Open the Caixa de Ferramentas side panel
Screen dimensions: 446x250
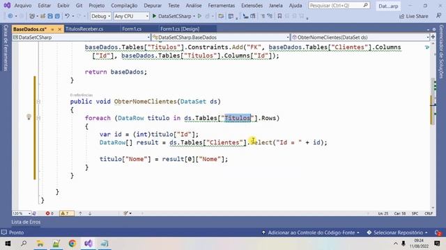pyautogui.click(x=6, y=48)
